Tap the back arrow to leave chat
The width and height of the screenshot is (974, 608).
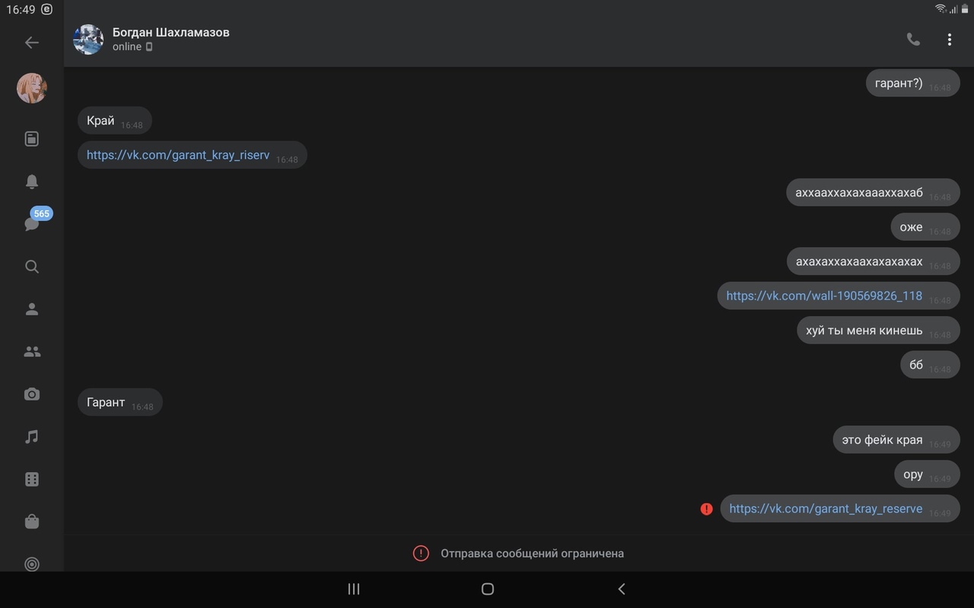[32, 43]
